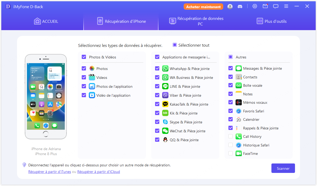The width and height of the screenshot is (317, 186).
Task: Open the settings target icon in title bar
Action: [255, 6]
